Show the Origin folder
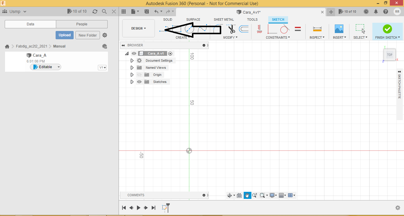The image size is (404, 216). pyautogui.click(x=139, y=75)
